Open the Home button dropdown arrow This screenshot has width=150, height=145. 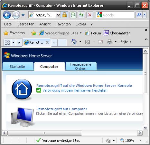tap(80, 42)
